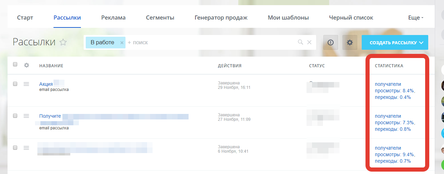Click the Статистика column header

[389, 66]
